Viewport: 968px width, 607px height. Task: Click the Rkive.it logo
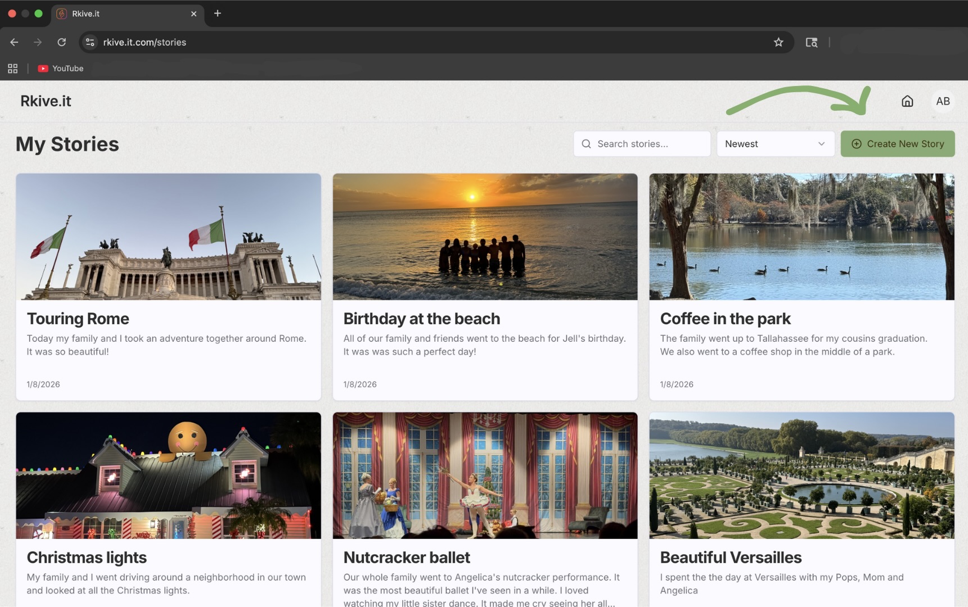[46, 101]
